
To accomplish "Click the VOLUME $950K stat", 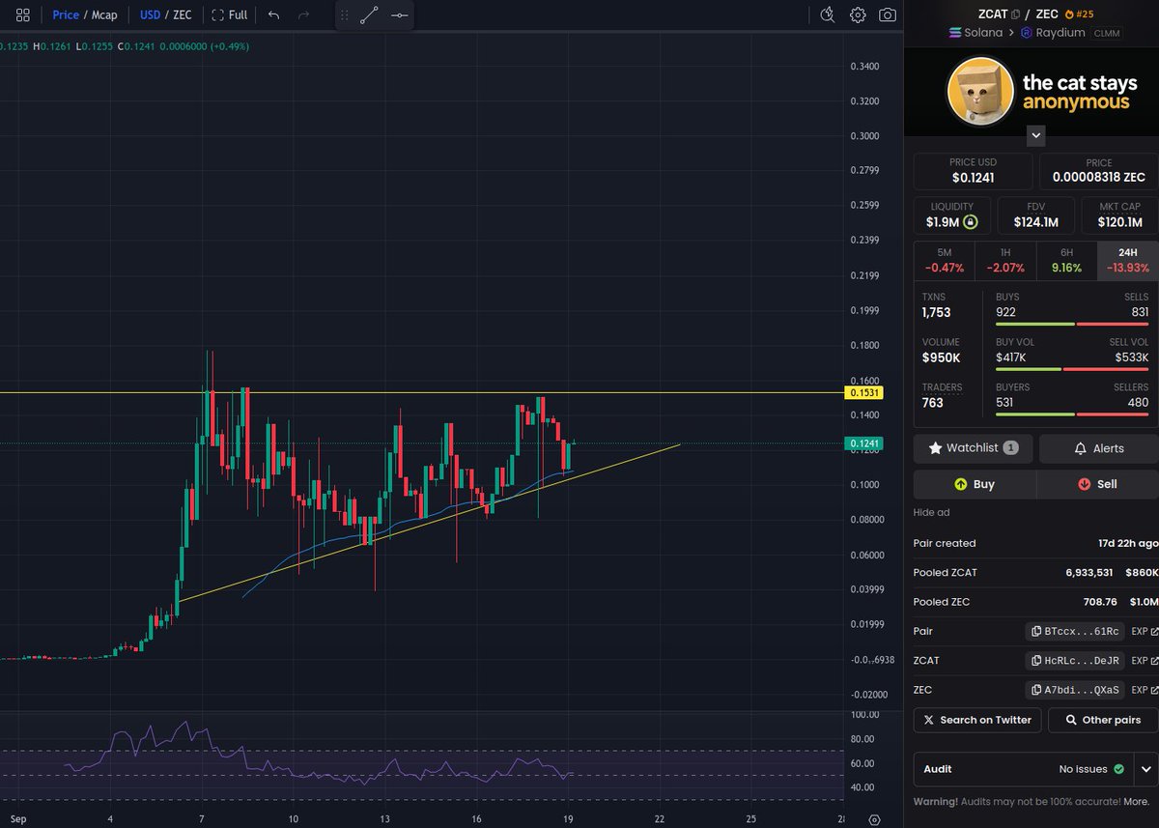I will (942, 351).
